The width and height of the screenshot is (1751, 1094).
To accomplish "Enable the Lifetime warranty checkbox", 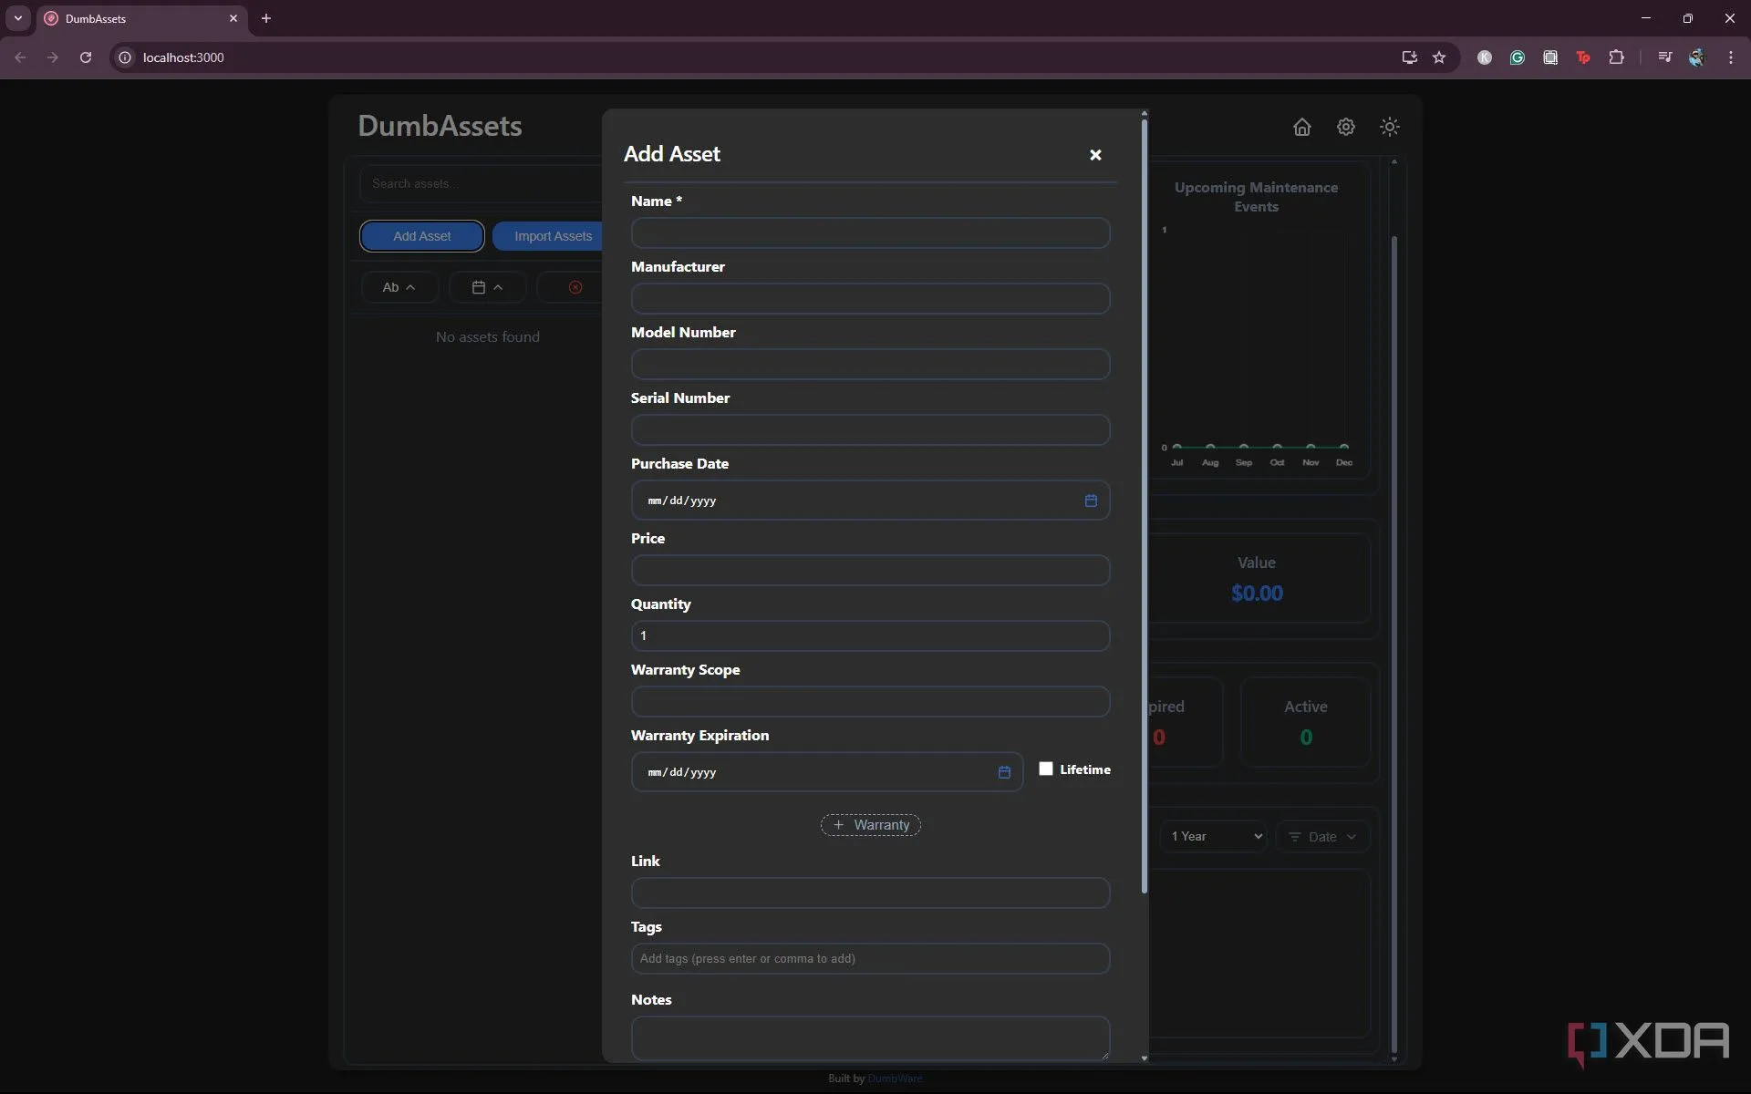I will coord(1046,769).
